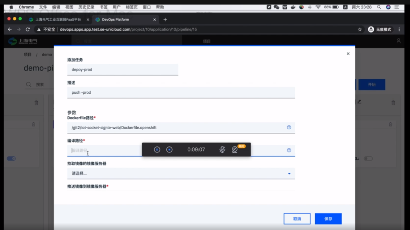Stop the screen recording

(x=170, y=150)
